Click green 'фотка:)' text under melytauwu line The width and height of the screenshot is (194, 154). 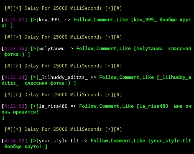coord(14,54)
